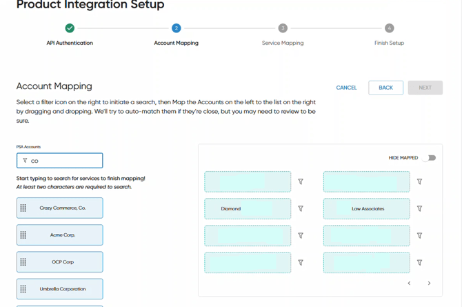The height and width of the screenshot is (307, 462).
Task: Click the green checkmark for API Authentication
Action: [x=70, y=28]
